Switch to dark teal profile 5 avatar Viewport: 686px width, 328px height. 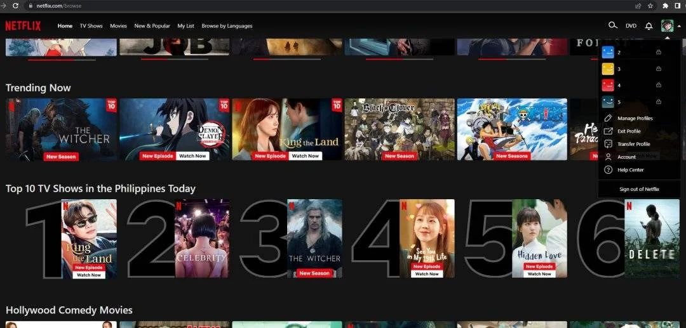[608, 102]
